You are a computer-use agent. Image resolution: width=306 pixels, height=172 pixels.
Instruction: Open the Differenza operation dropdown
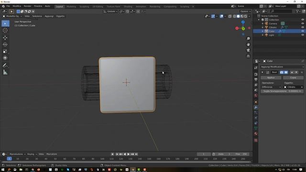pyautogui.click(x=271, y=87)
